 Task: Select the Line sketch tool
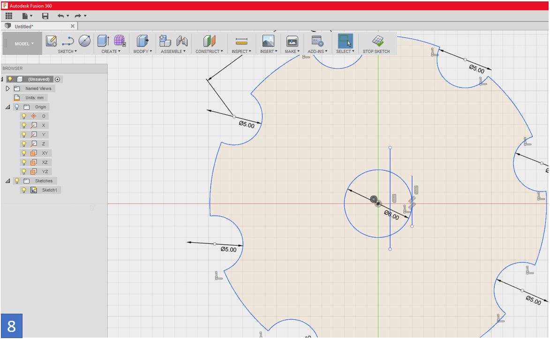pyautogui.click(x=68, y=41)
